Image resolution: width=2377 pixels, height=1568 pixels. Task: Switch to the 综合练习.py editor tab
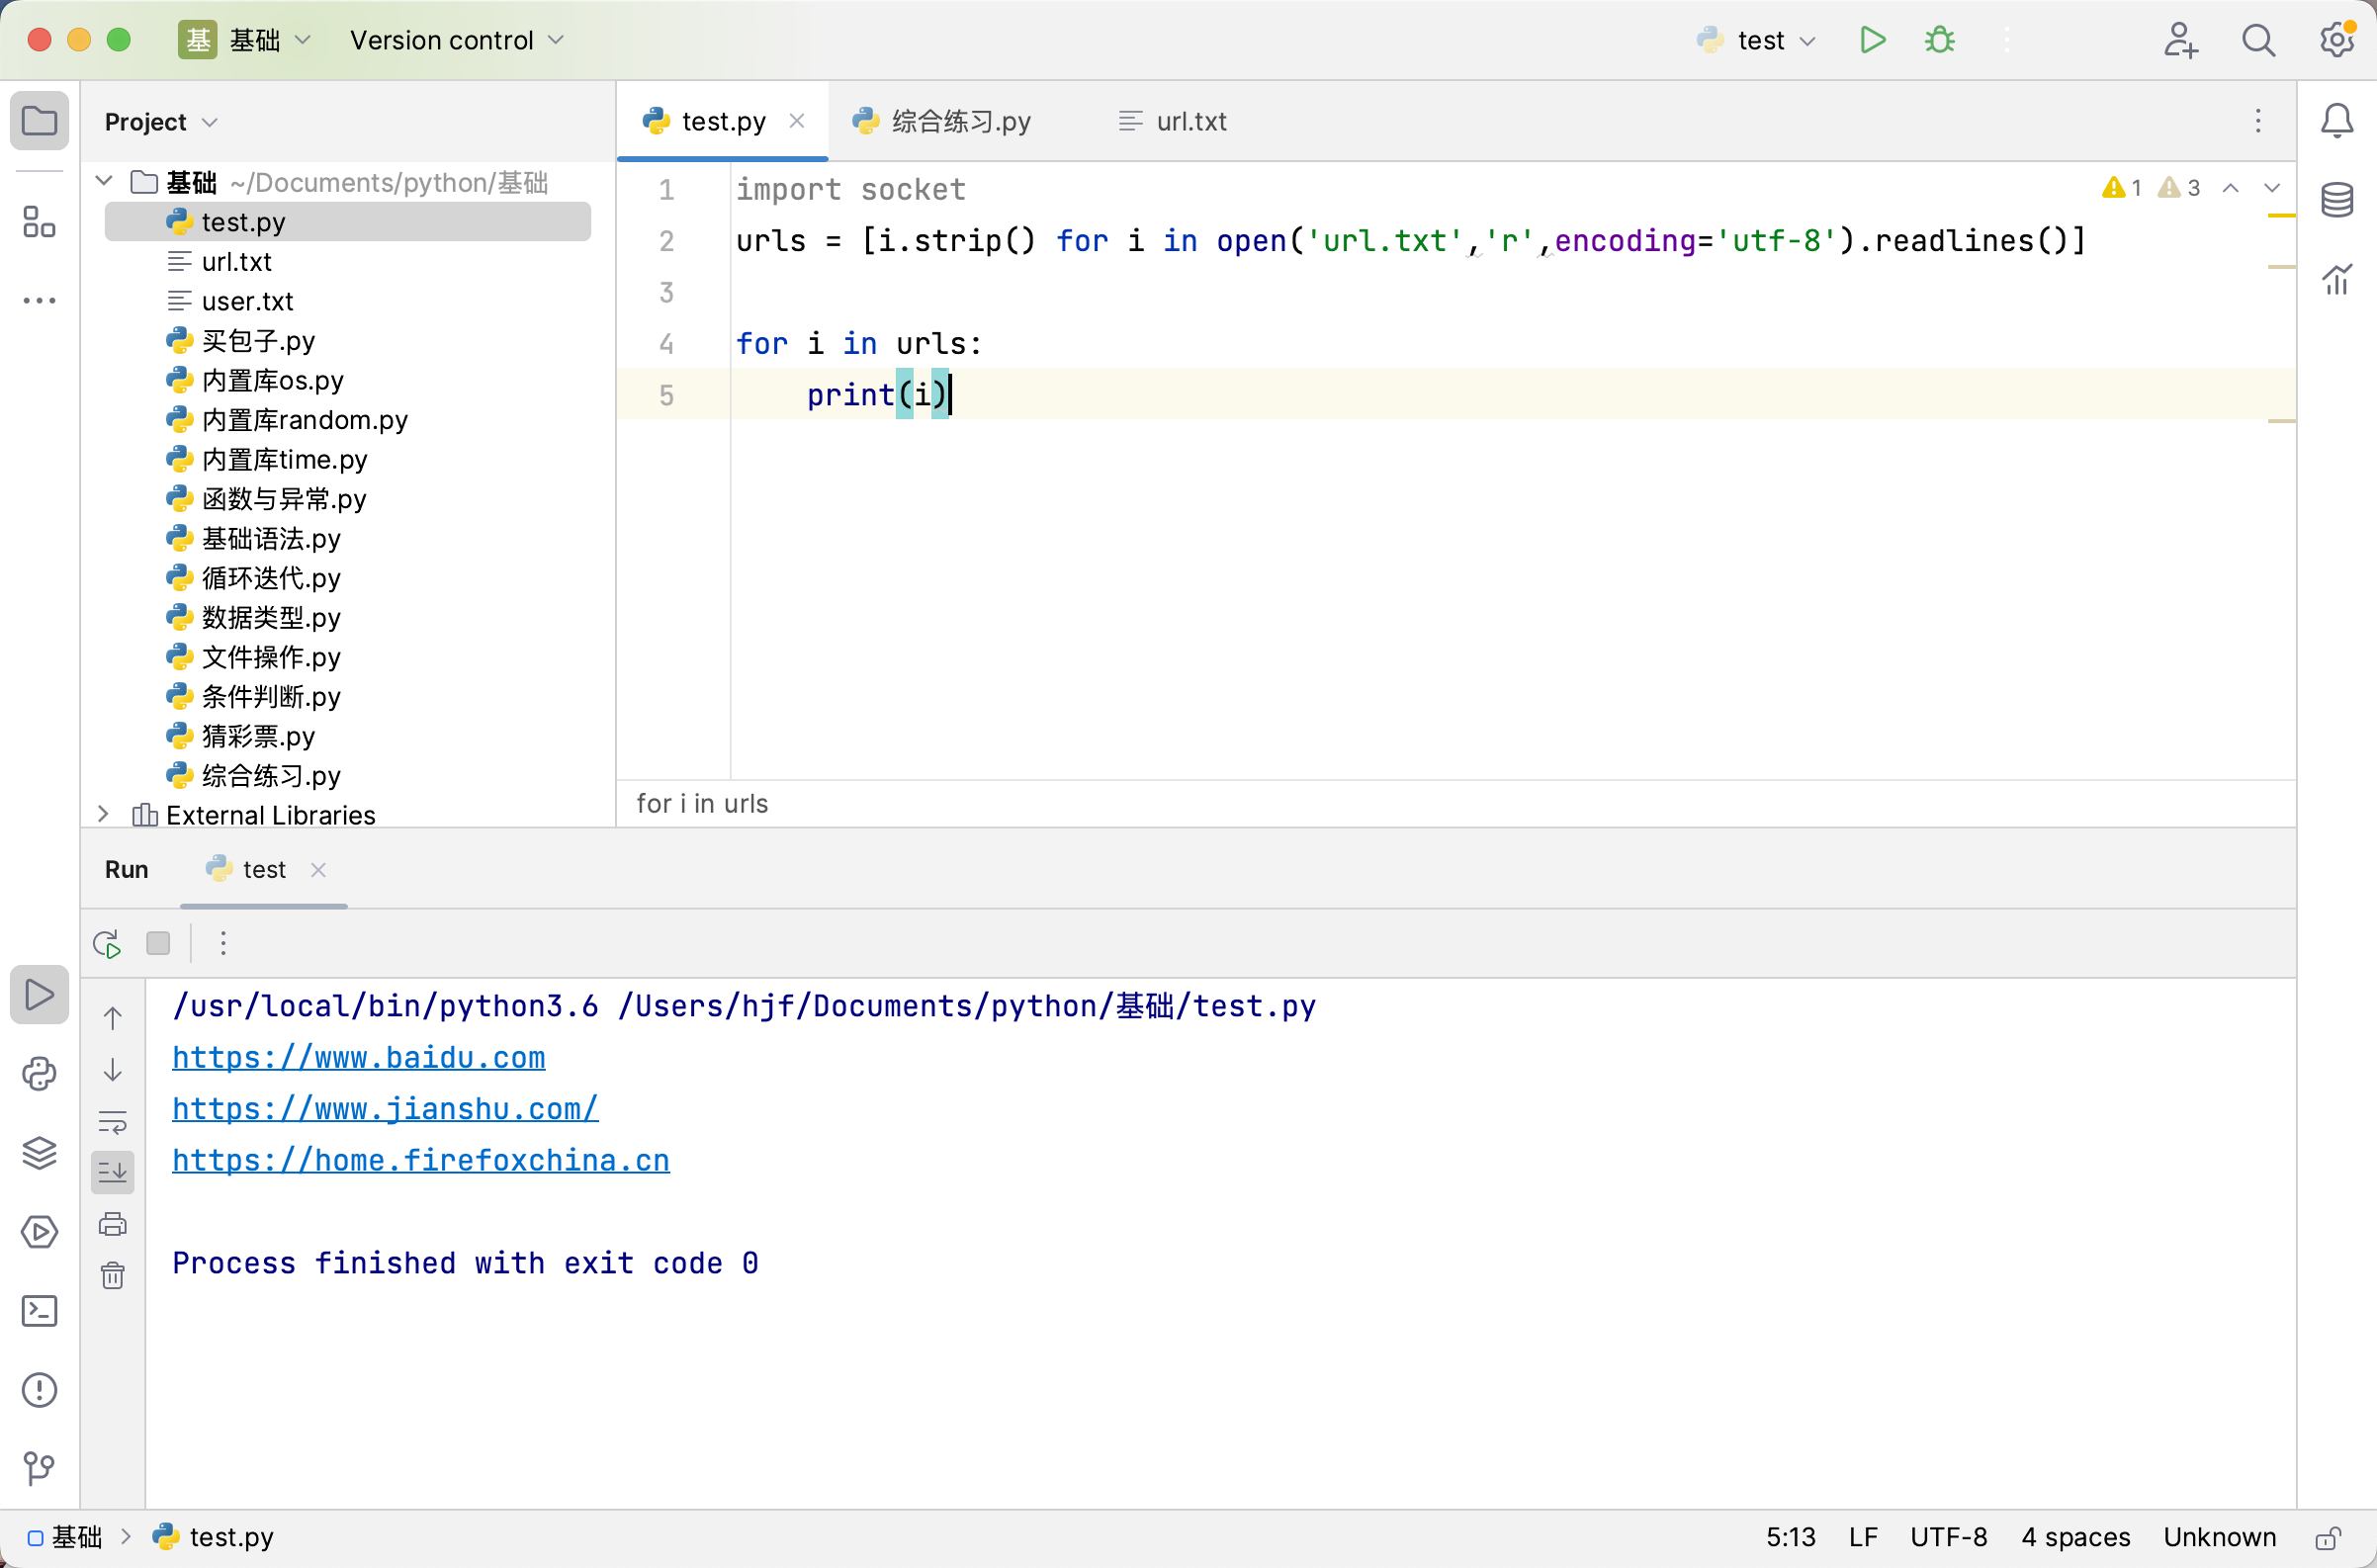[x=941, y=121]
